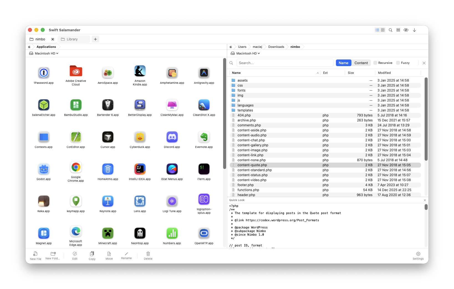Navigate to Downloads in the breadcrumb path

[276, 47]
